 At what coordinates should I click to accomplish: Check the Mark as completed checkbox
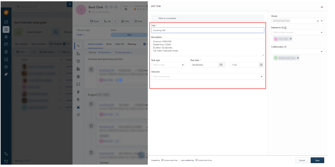[155, 18]
